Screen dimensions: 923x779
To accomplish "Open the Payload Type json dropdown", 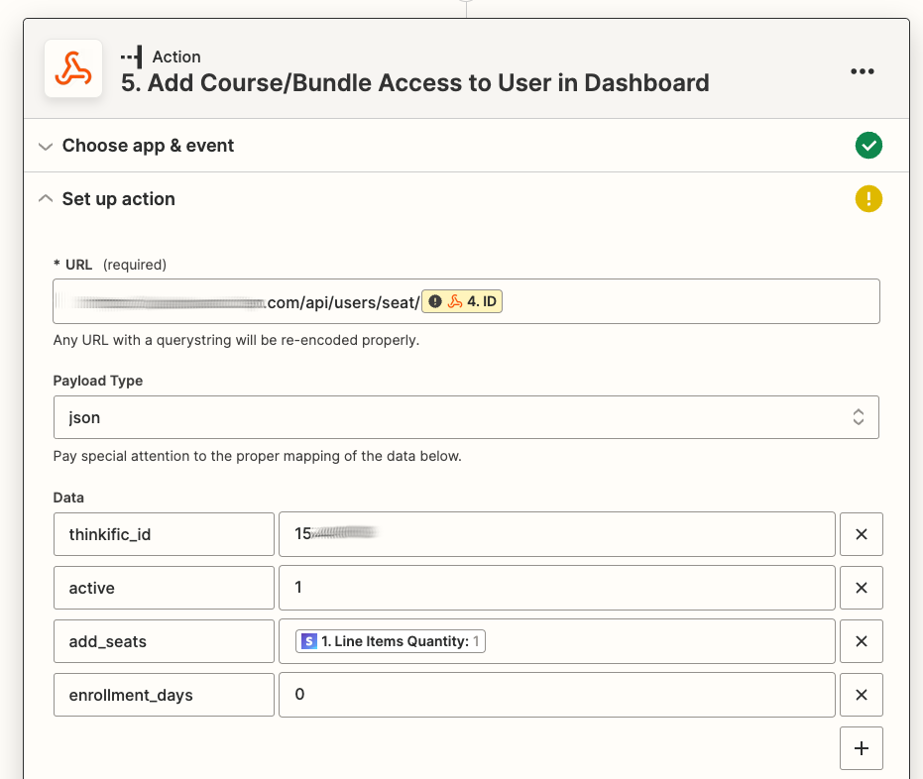I will tap(466, 417).
